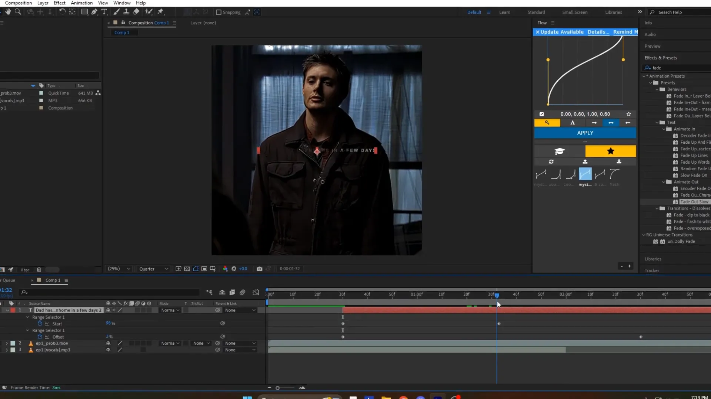Open Flow graduation cap library tab

click(x=560, y=151)
